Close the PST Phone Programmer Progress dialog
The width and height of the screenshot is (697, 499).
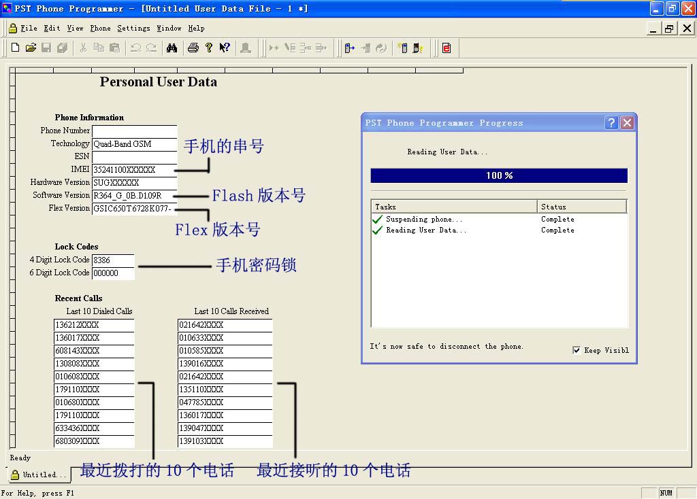627,122
